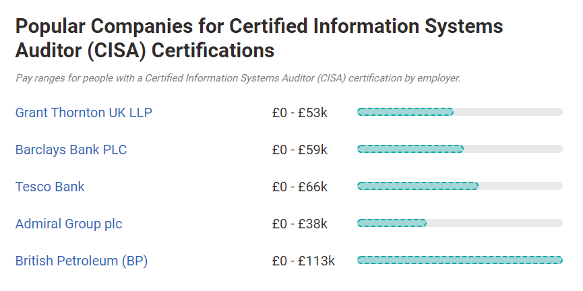Select the £0 - £66k salary text

[300, 187]
